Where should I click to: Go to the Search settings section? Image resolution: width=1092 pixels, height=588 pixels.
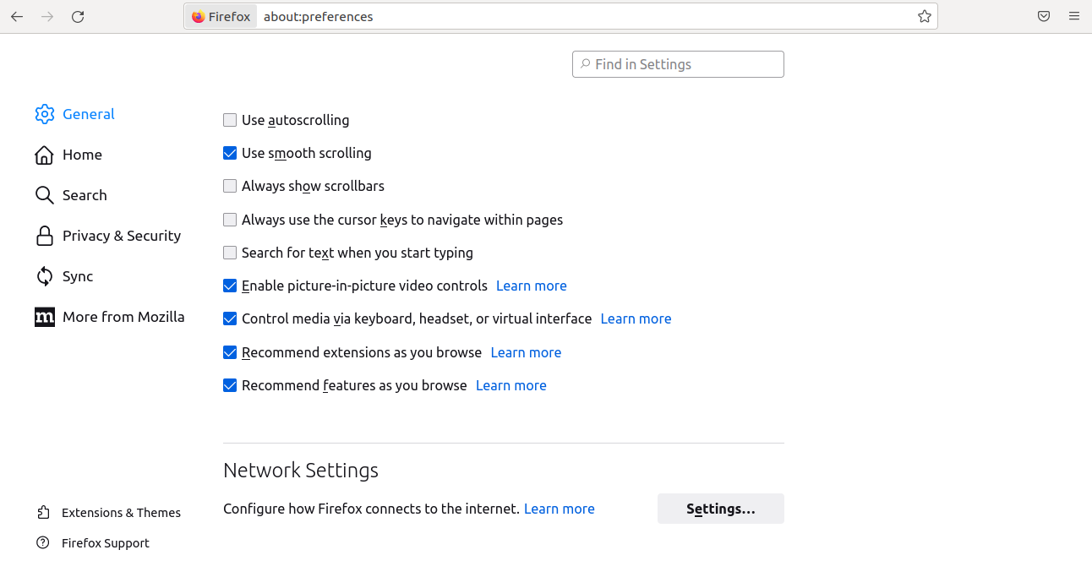(85, 195)
